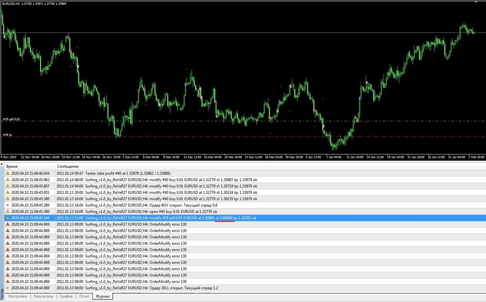Click the warning icon on the 'open #40 buy' row

pyautogui.click(x=8, y=211)
